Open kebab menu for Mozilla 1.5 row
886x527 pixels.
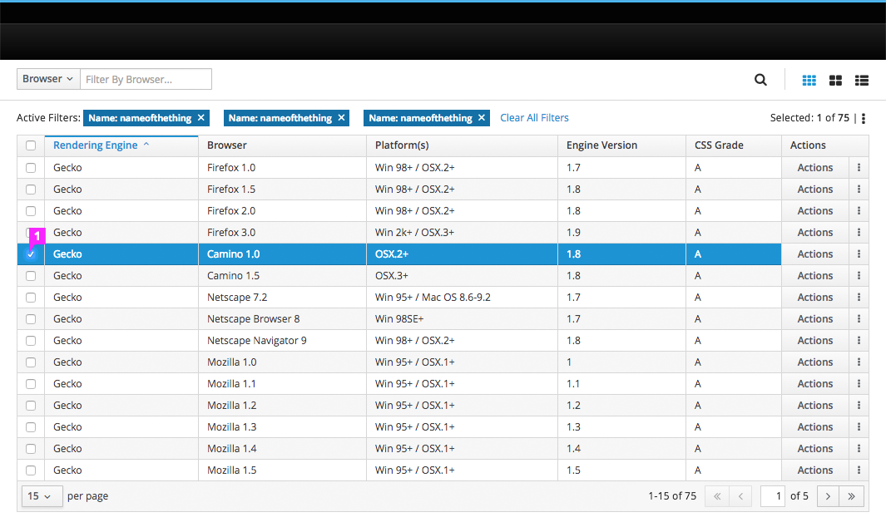point(859,470)
